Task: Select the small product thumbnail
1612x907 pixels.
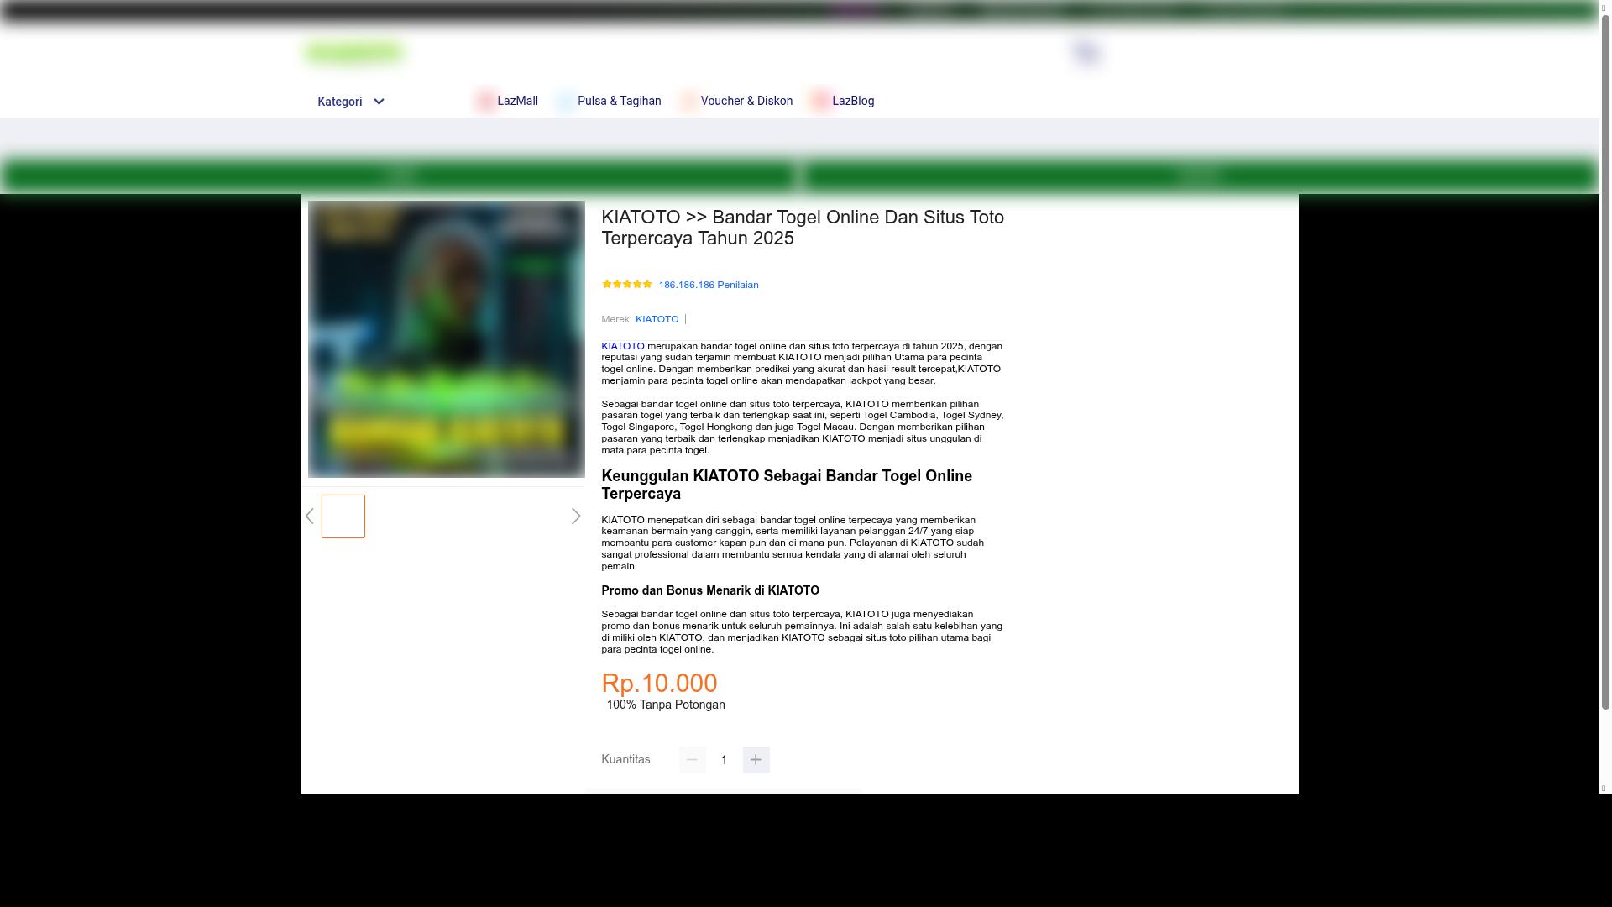Action: (x=343, y=516)
